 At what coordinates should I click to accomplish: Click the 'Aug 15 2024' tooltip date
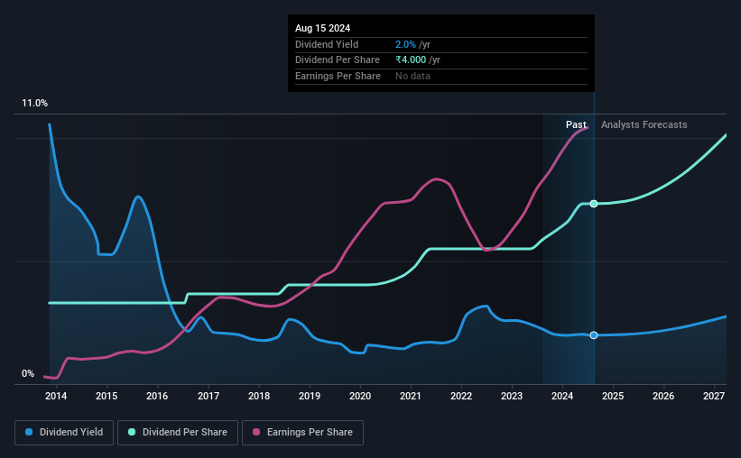(323, 28)
